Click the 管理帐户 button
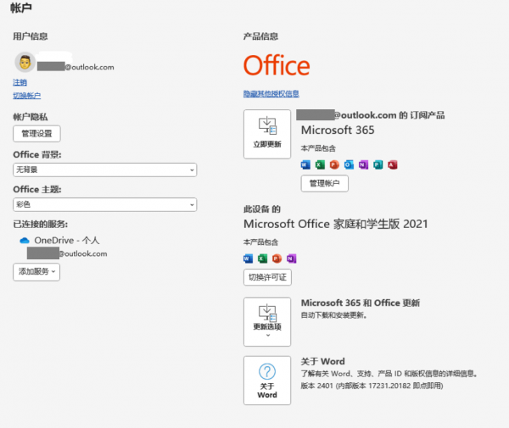 pyautogui.click(x=325, y=184)
